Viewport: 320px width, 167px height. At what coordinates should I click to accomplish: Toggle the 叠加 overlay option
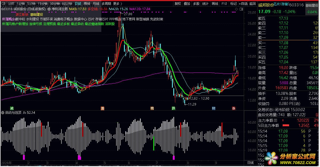pyautogui.click(x=187, y=4)
